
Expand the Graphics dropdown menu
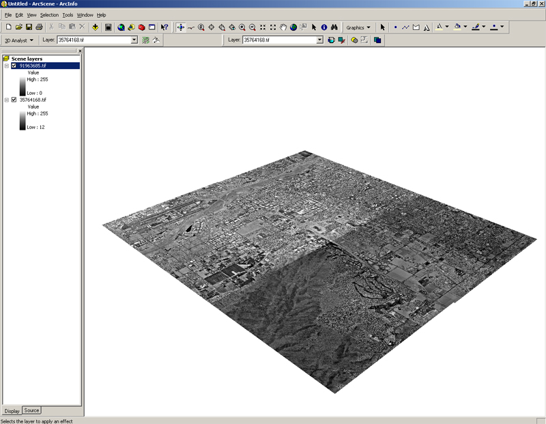(358, 27)
